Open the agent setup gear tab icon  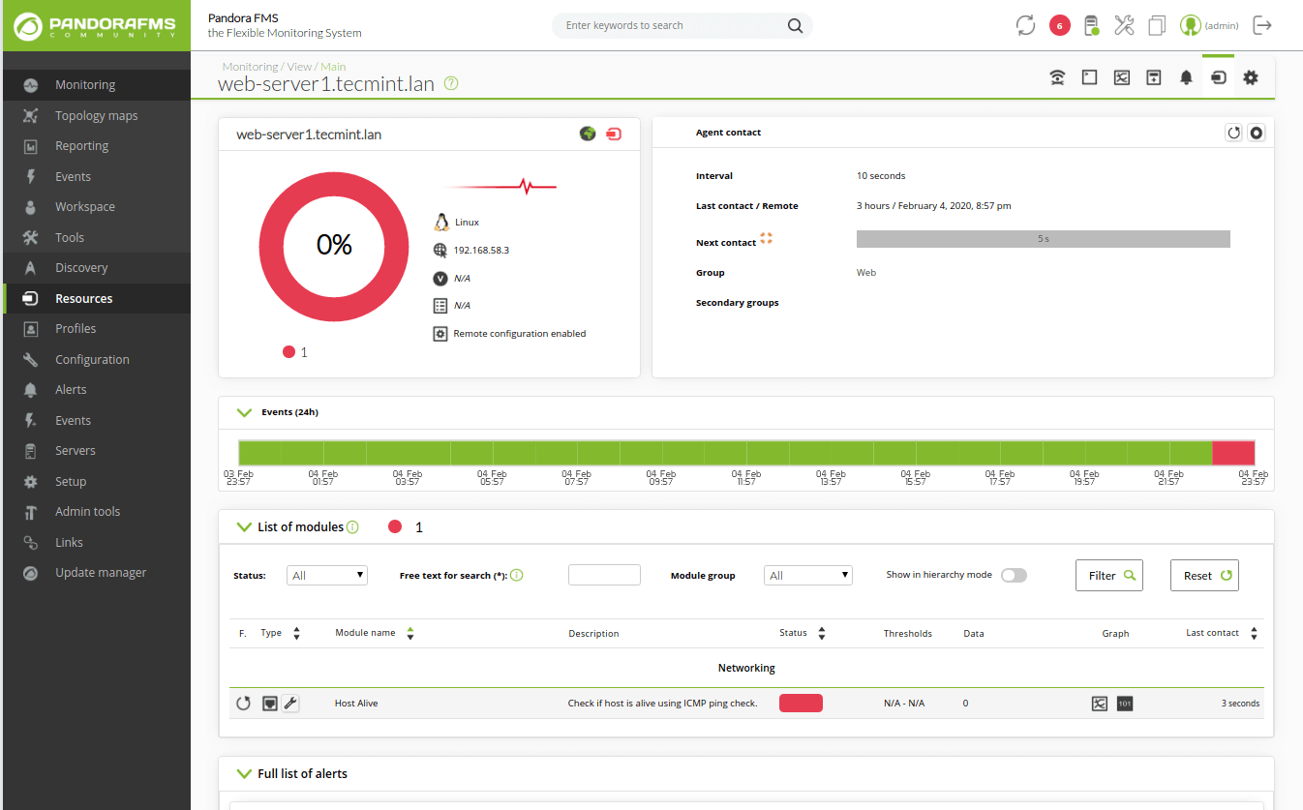(x=1251, y=77)
